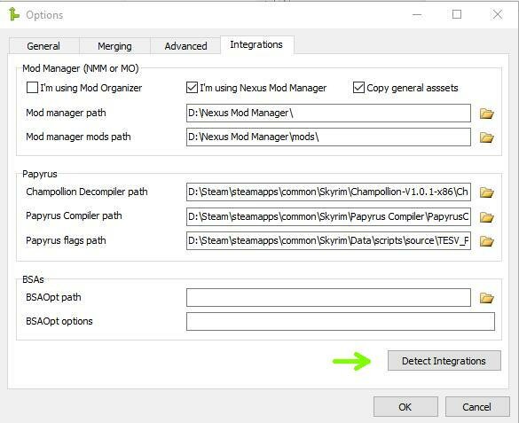Go to the Advanced tab

(185, 46)
